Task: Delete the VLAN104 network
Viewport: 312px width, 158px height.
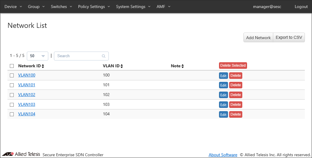Action: click(x=235, y=114)
